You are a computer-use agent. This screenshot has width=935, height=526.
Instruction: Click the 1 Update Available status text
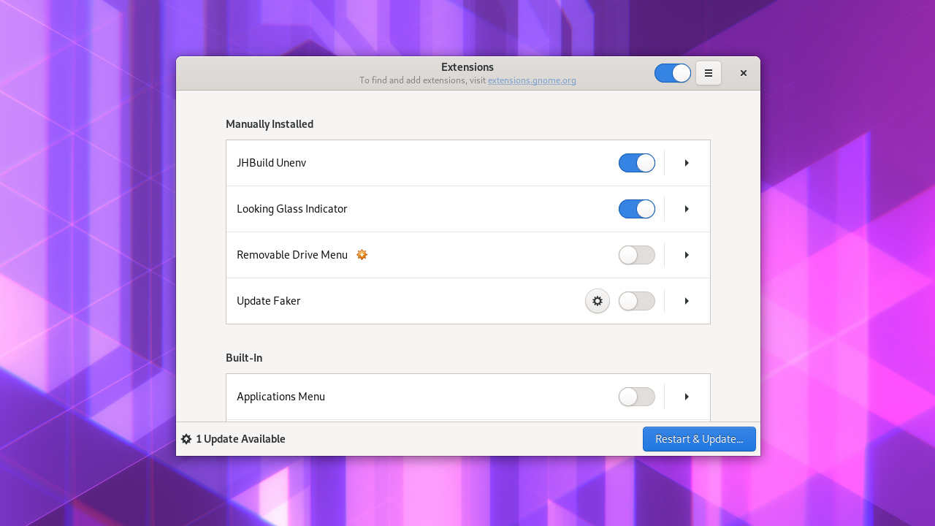240,439
